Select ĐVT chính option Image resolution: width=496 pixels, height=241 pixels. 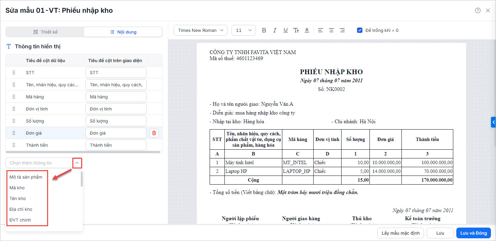(x=20, y=220)
